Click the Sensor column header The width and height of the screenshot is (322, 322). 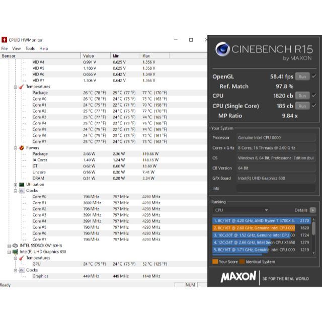[x=40, y=56]
